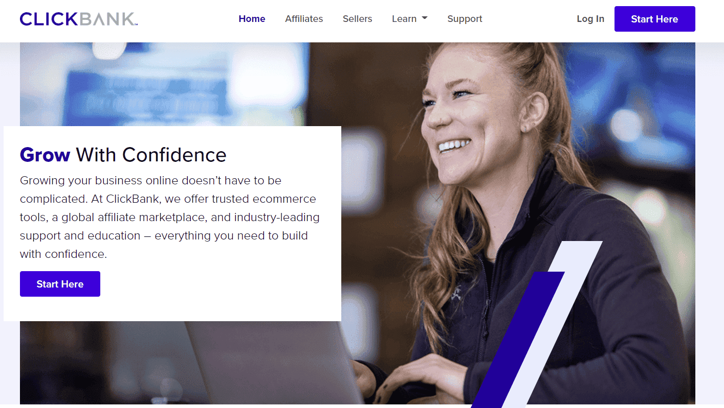Click the dark purple diagonal stripe graphic
The width and height of the screenshot is (724, 408).
click(x=517, y=340)
